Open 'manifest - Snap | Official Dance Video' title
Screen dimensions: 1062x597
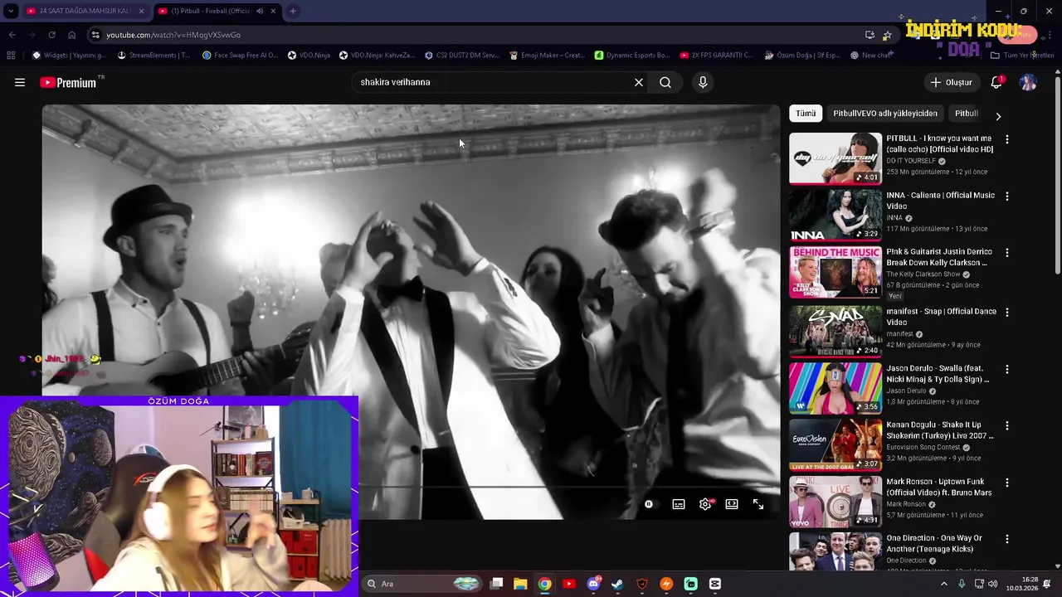[941, 316]
